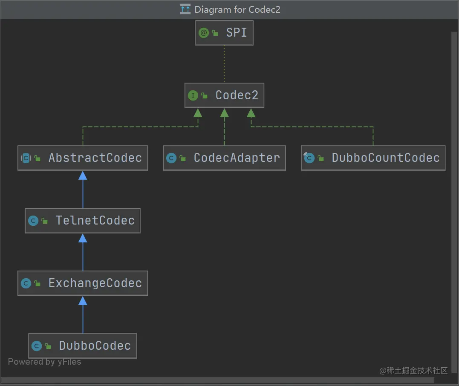The height and width of the screenshot is (386, 459).
Task: Click the diagram icon in title bar
Action: tap(185, 9)
